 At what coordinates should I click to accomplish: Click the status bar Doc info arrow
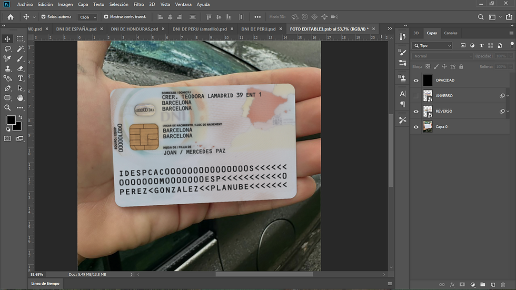click(131, 274)
